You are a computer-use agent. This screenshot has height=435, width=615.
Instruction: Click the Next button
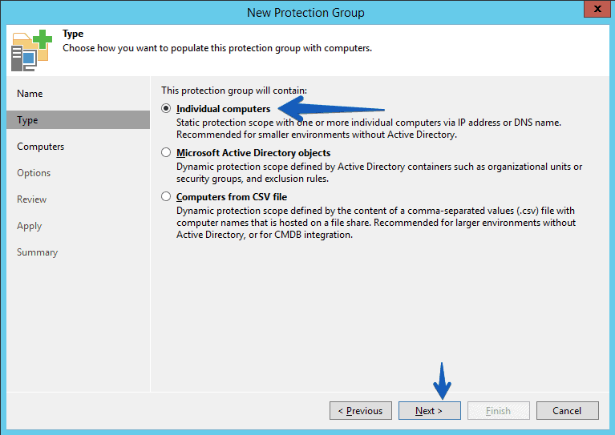[430, 411]
